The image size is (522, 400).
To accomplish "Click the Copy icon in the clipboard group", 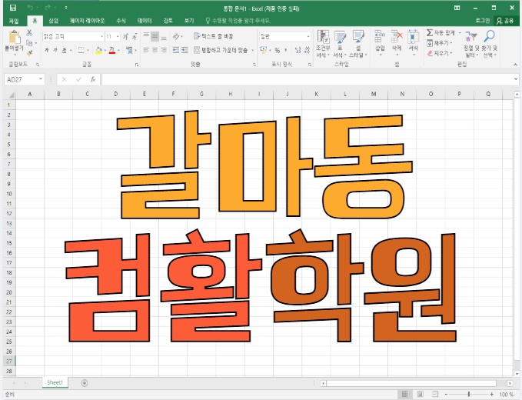I will coord(29,43).
